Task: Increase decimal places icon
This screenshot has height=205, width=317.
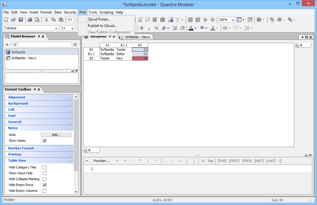Action: (175, 28)
